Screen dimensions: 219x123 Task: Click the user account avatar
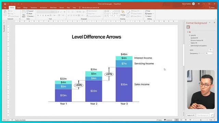193,4
